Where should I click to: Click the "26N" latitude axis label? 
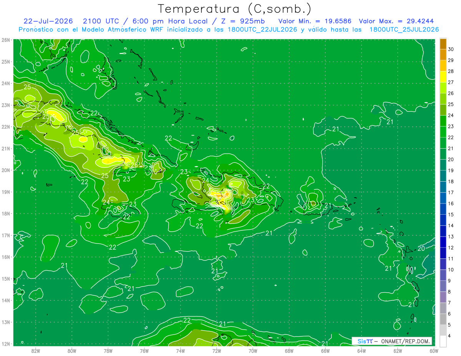(5, 40)
